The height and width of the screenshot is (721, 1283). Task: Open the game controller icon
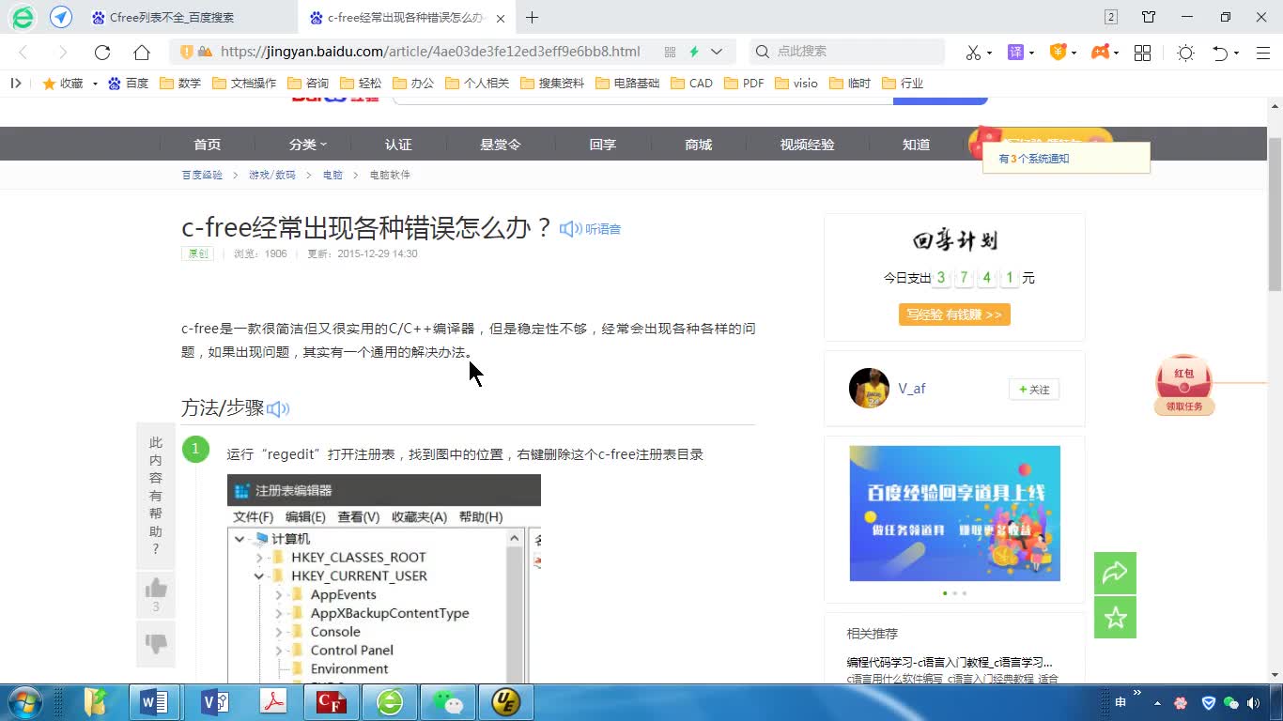[x=1100, y=53]
